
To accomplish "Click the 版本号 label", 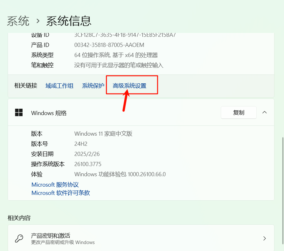I will point(39,144).
